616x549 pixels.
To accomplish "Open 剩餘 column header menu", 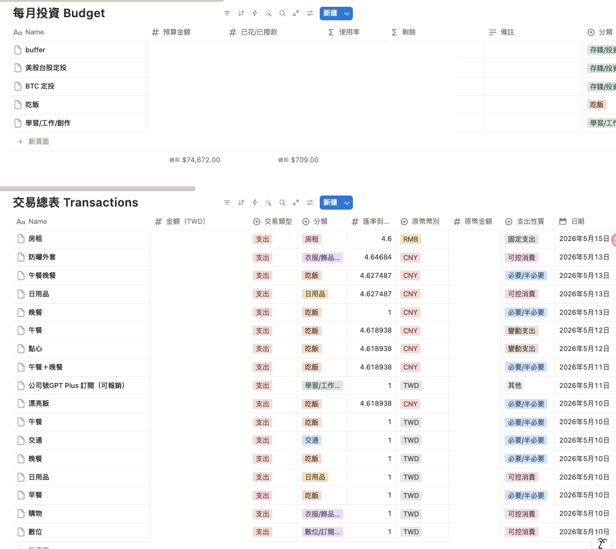I will pos(403,32).
